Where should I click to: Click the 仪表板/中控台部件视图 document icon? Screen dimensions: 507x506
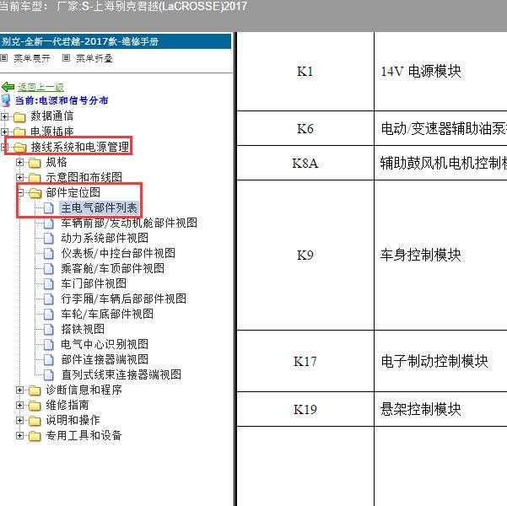pos(49,254)
